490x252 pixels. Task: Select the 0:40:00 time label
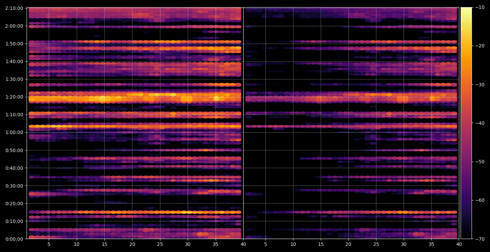[14, 168]
